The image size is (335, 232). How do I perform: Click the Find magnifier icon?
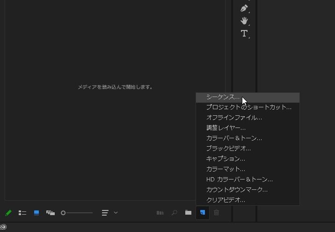174,213
